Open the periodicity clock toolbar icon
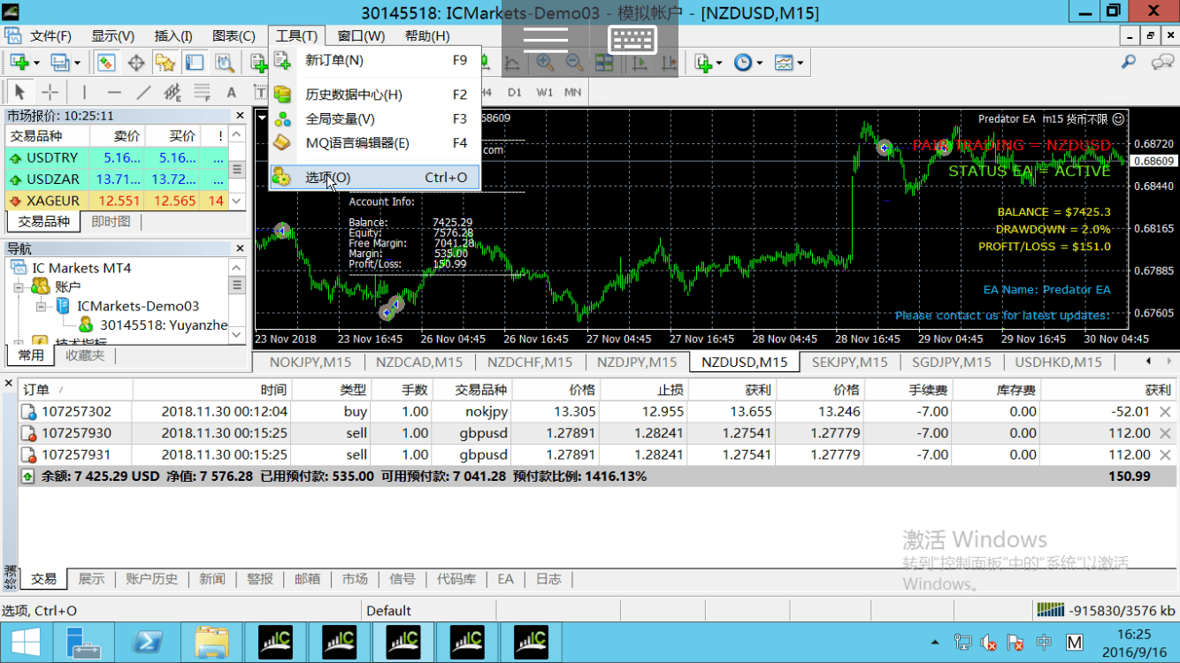This screenshot has height=663, width=1180. [x=743, y=63]
